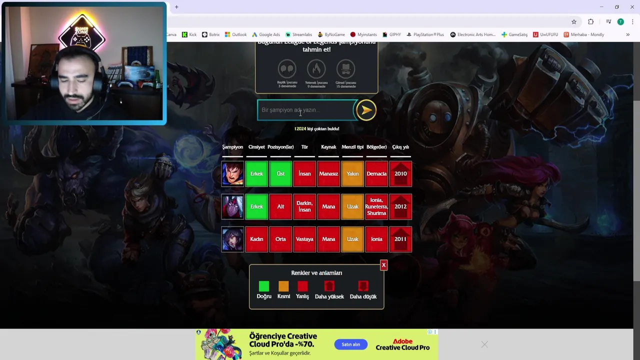Open the GameSatış bookmark

514,34
